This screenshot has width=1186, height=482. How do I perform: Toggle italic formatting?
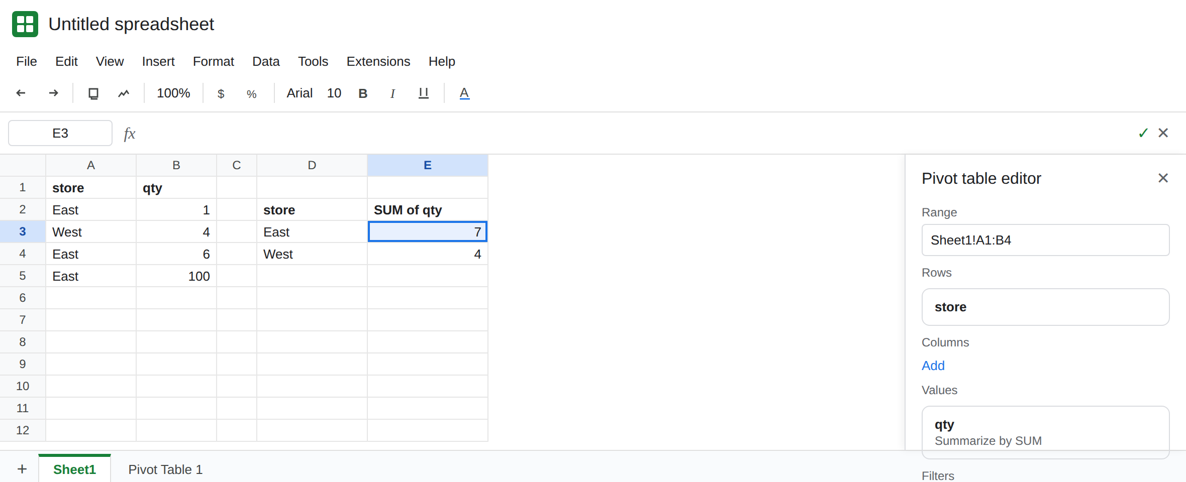pyautogui.click(x=392, y=93)
